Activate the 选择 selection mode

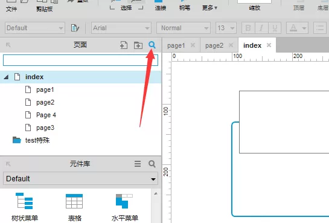126,8
